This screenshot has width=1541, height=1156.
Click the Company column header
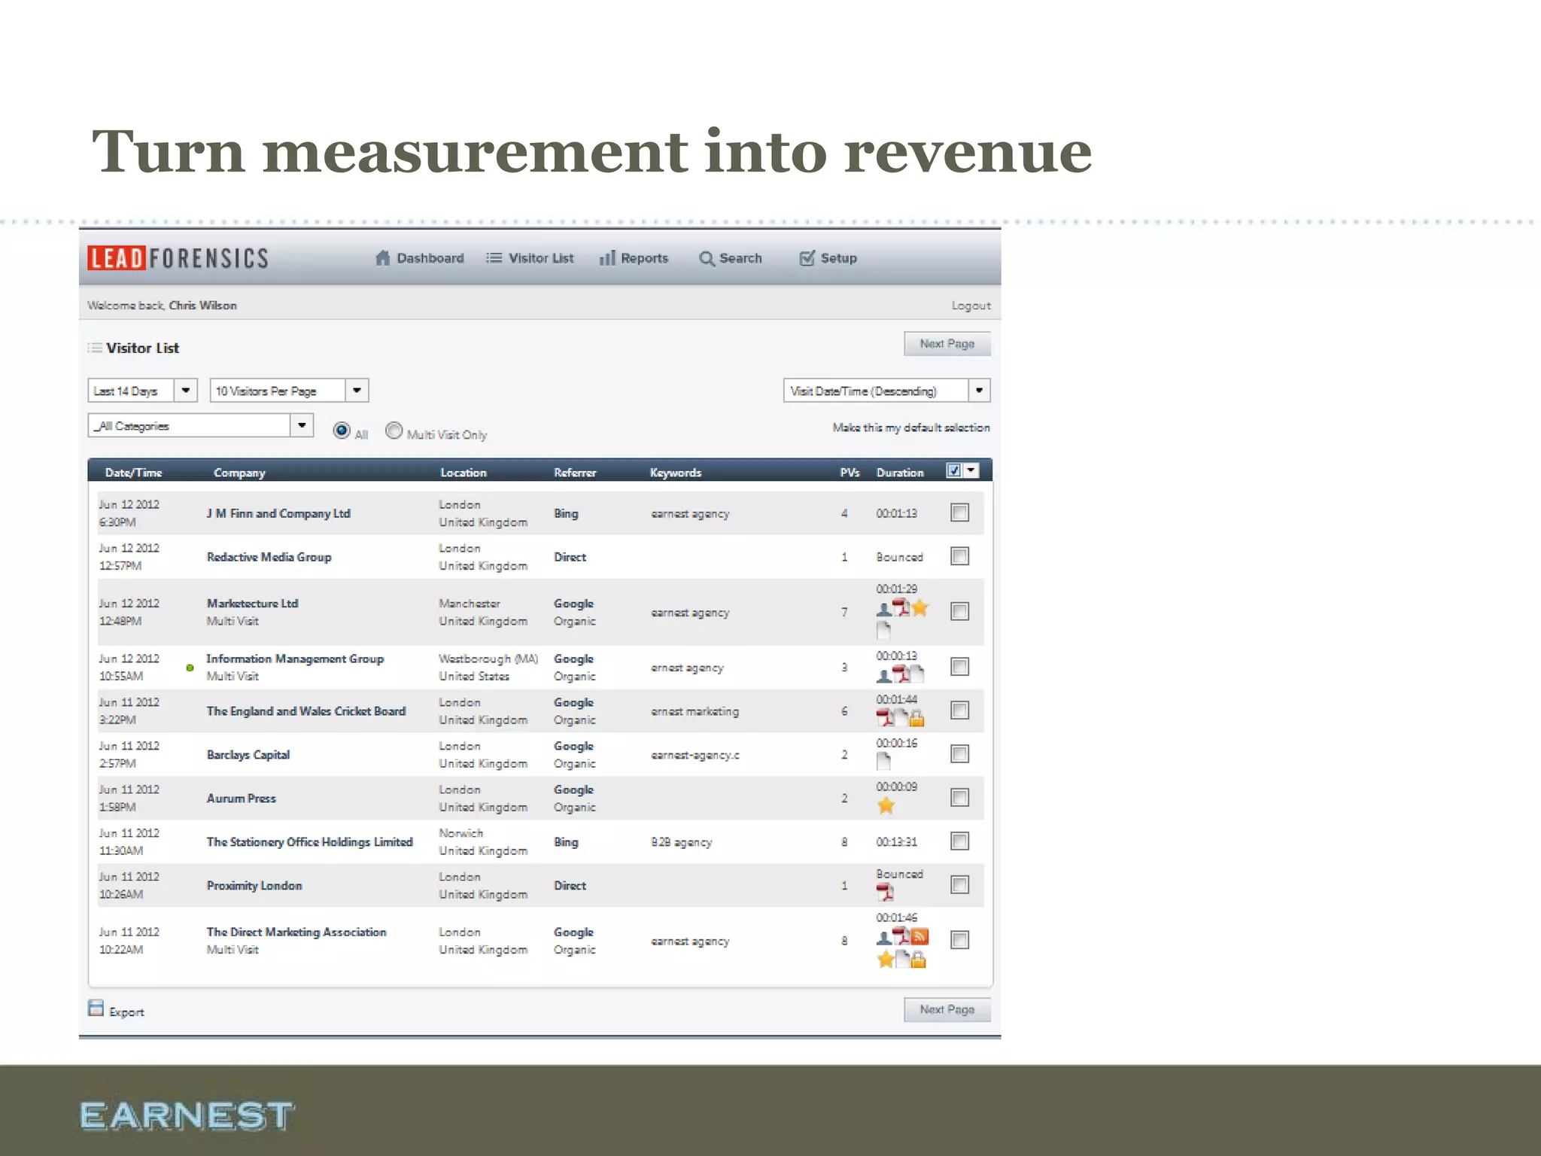pyautogui.click(x=239, y=473)
